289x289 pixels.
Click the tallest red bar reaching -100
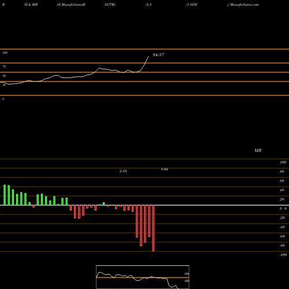pyautogui.click(x=153, y=228)
